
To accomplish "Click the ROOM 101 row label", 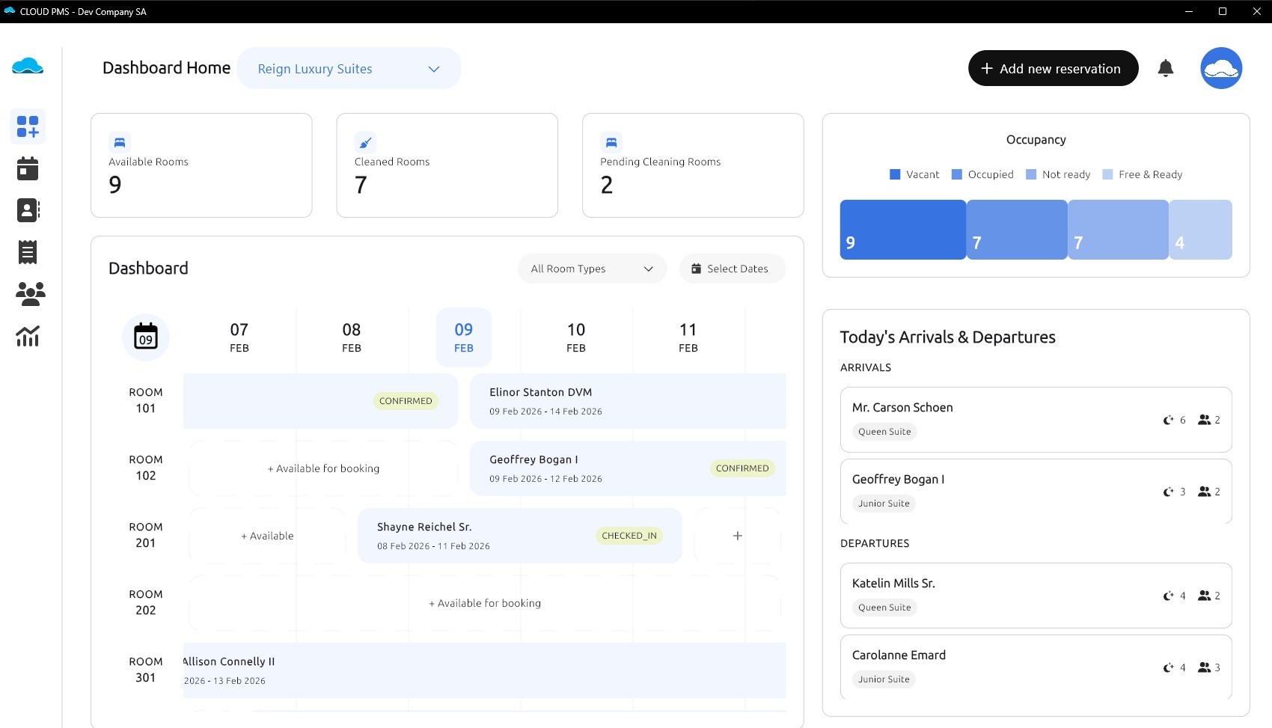I will (146, 400).
